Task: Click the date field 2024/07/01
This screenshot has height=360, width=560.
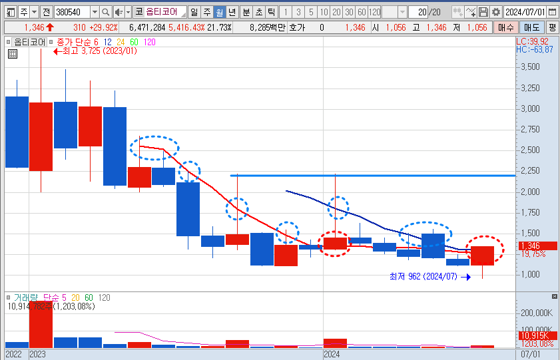Action: tap(525, 12)
